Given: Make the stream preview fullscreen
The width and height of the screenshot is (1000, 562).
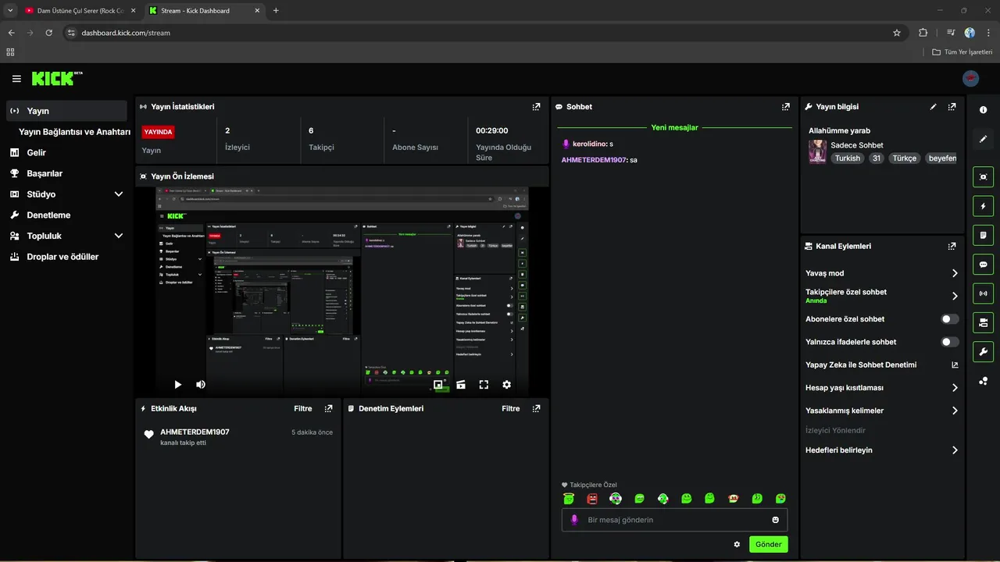Looking at the screenshot, I should 484,384.
